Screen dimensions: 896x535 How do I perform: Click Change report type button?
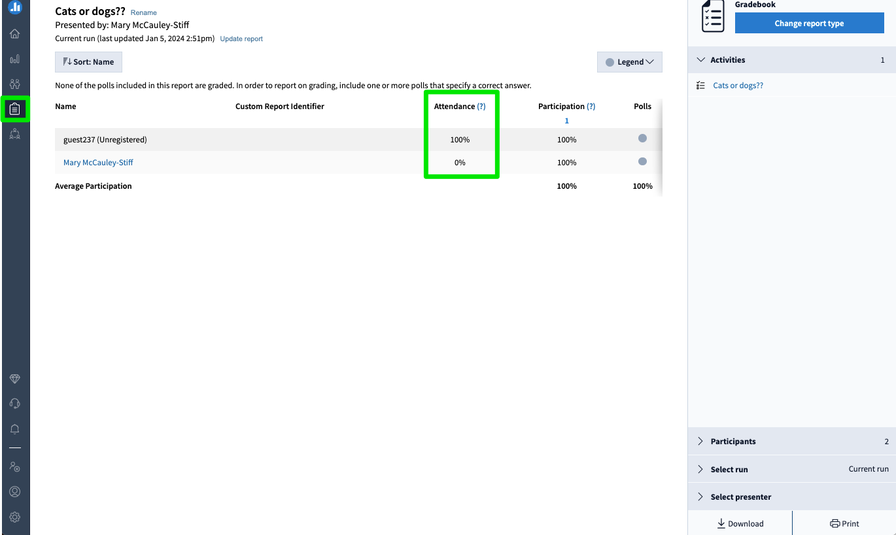pos(809,23)
